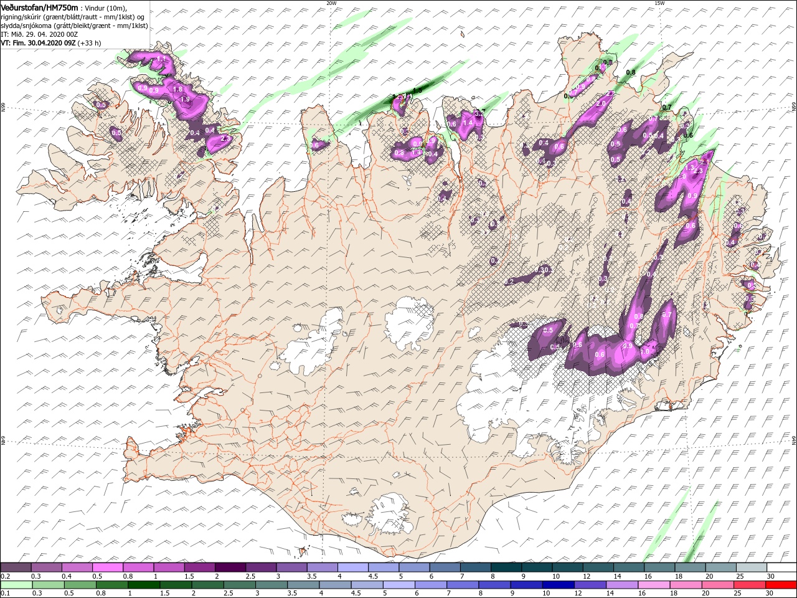This screenshot has width=797, height=598.
Task: Click the rain legend swatch labeled 10
Action: [x=559, y=585]
